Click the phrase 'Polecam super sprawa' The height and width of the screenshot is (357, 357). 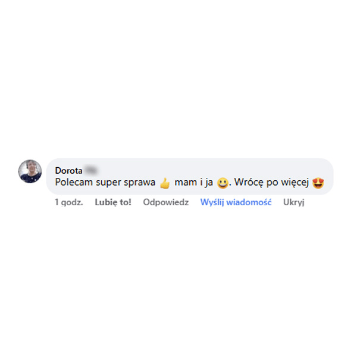point(105,183)
